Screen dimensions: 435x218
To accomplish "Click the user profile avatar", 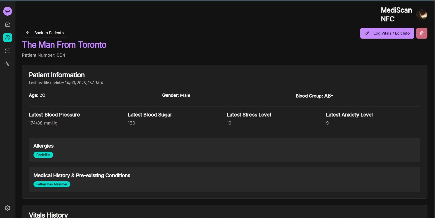I will 422,15.
